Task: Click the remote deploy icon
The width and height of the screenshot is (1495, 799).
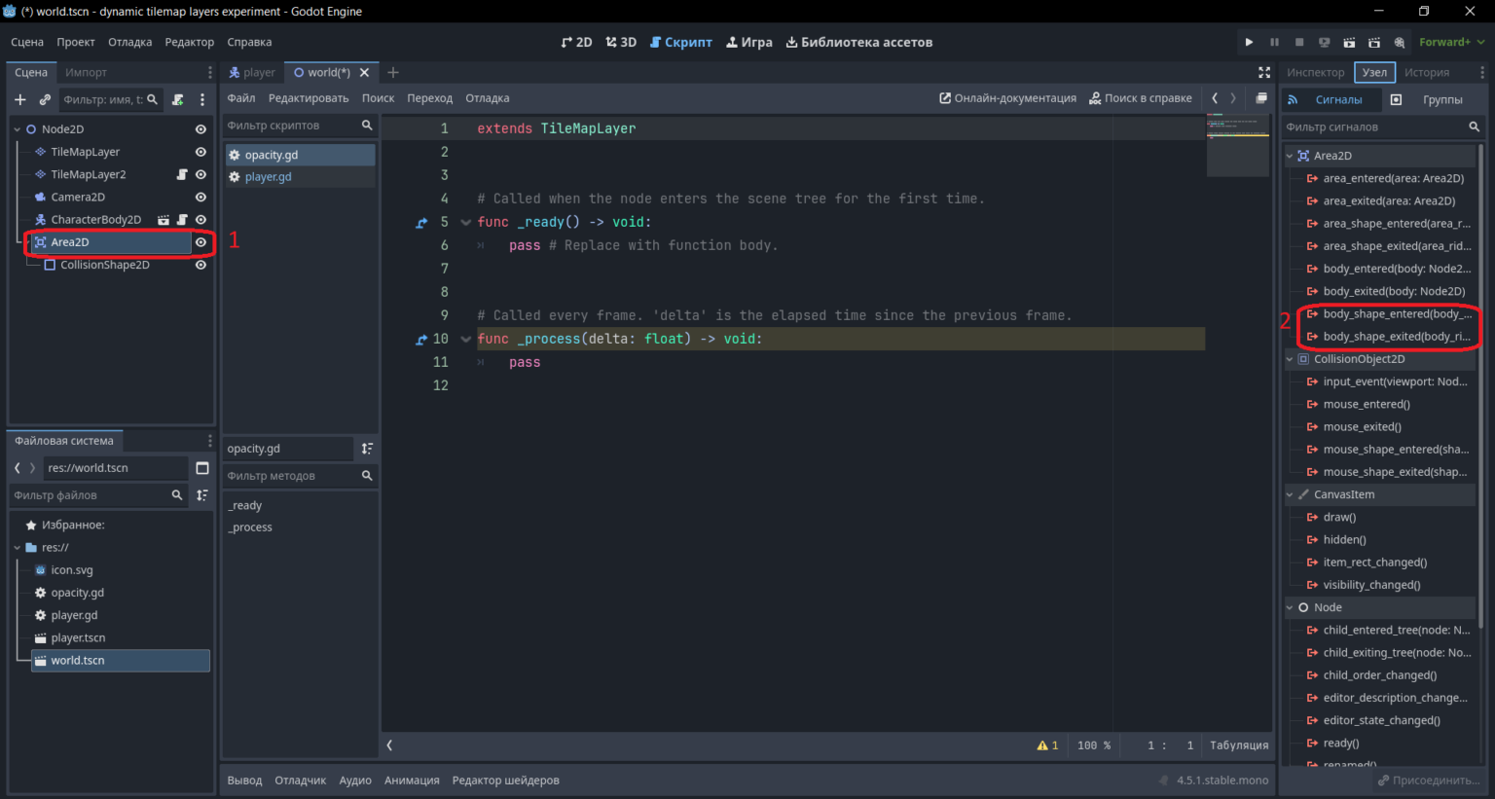Action: coord(1324,42)
